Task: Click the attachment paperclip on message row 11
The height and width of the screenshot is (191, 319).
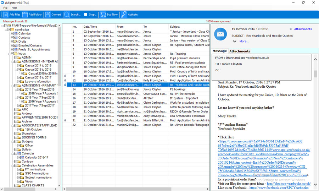Action: 65,76
